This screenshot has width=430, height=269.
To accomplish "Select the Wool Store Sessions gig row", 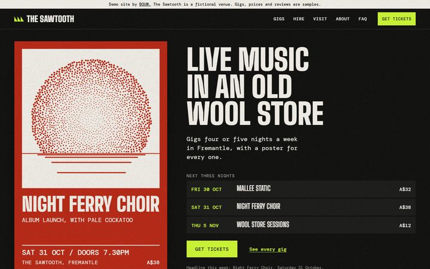I will pos(301,225).
